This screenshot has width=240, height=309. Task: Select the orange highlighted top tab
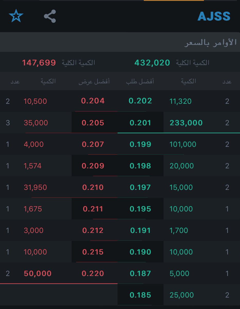(174, 1)
